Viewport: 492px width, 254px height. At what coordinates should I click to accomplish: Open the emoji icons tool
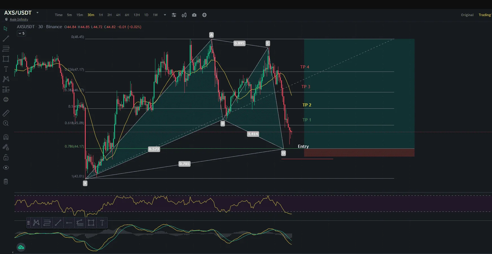click(6, 99)
